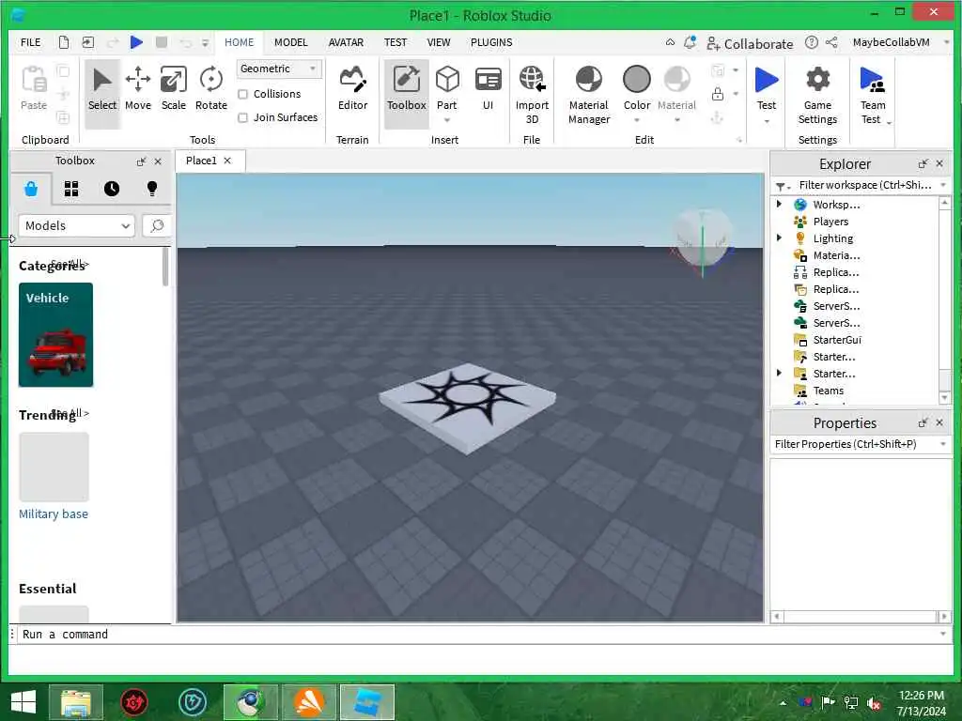962x721 pixels.
Task: Click the share icon near username
Action: pos(831,42)
